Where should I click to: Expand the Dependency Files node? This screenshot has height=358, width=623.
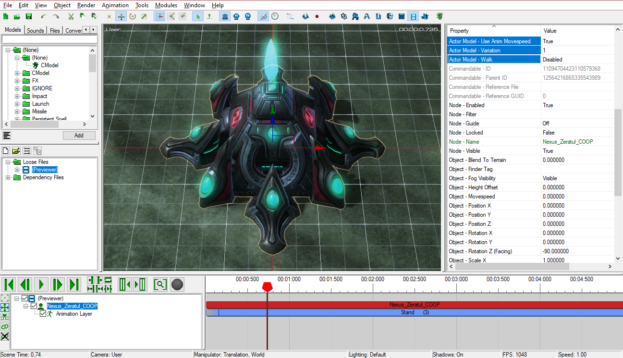click(x=8, y=177)
